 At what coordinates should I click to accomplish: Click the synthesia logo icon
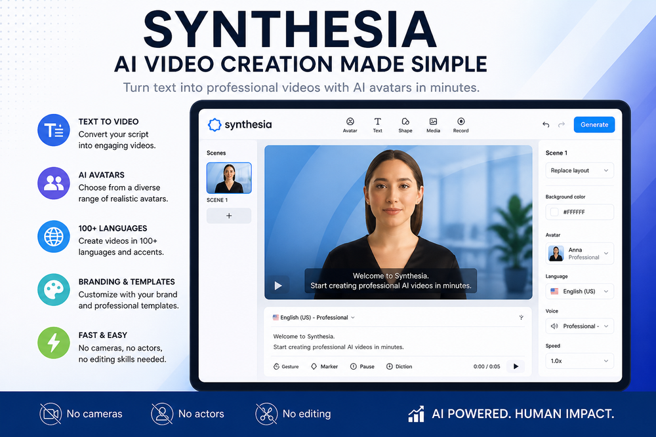click(215, 124)
